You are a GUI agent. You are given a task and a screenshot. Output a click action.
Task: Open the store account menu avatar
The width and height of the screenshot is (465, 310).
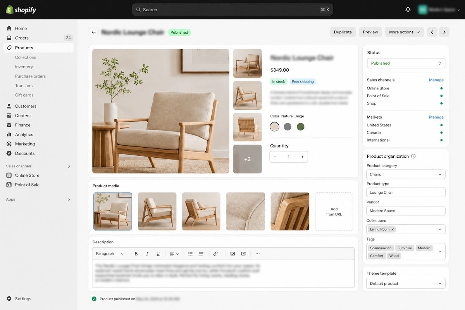tap(422, 10)
